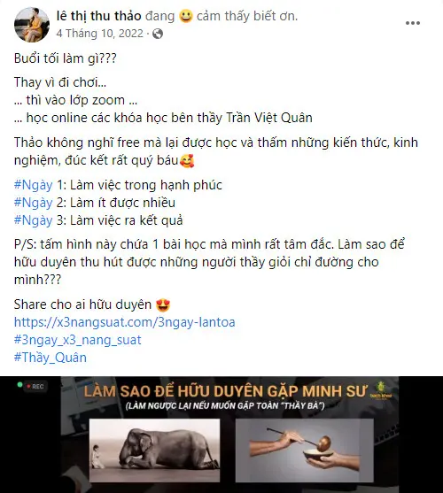This screenshot has height=493, width=443.
Task: Click the globe public audience icon
Action: [x=158, y=34]
